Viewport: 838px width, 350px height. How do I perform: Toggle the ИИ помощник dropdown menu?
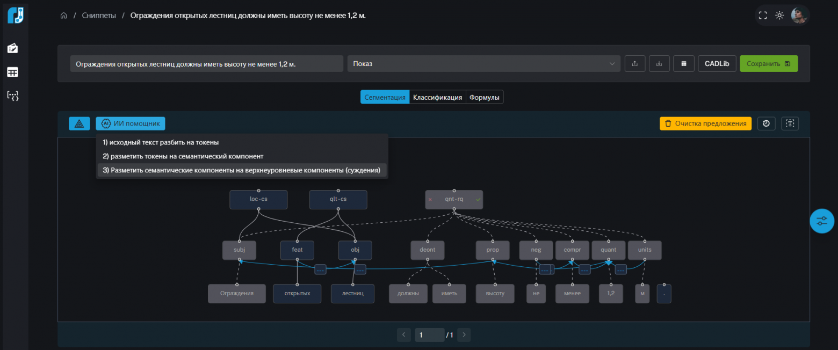[131, 123]
